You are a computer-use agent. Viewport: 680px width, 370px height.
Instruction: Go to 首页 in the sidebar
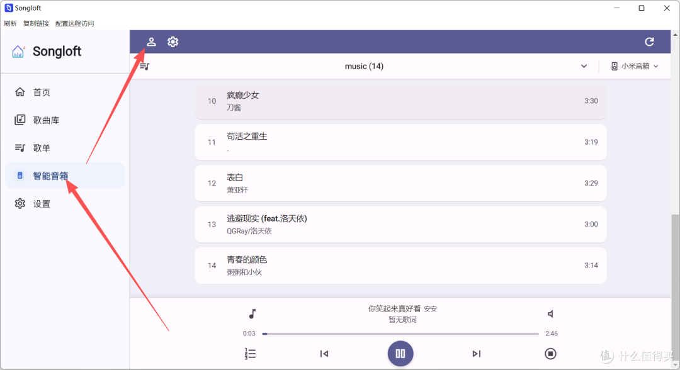pos(65,92)
